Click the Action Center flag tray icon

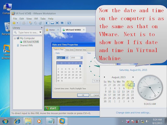133,121
